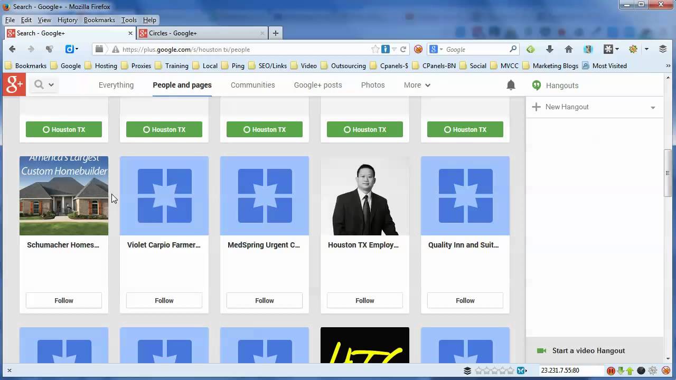676x380 pixels.
Task: Click the blue d toolbar icon
Action: (x=69, y=49)
